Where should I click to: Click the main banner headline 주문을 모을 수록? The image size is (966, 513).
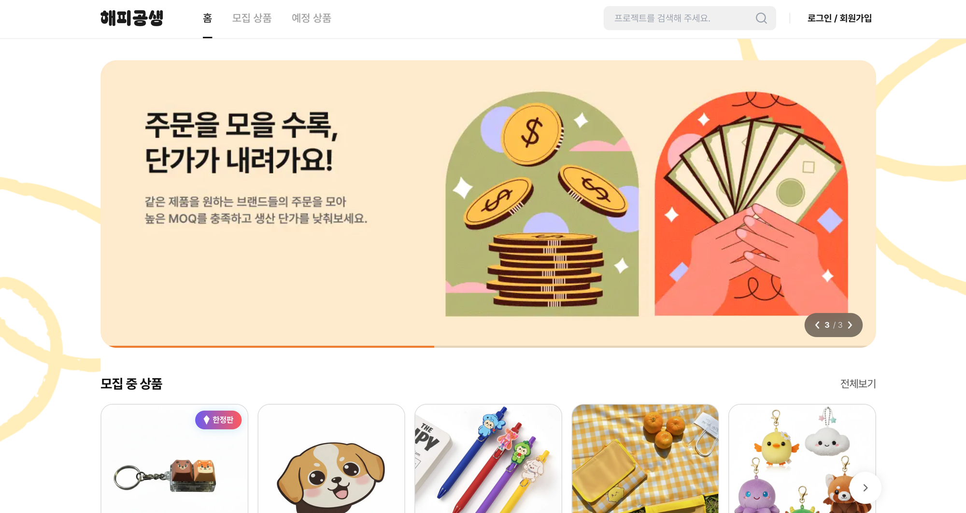[x=241, y=126]
